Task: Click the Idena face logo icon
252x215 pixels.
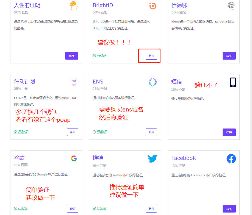Action: [231, 6]
